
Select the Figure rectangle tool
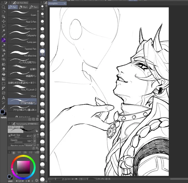pyautogui.click(x=4, y=83)
